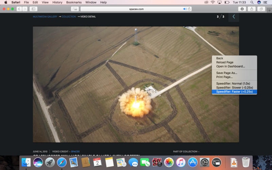The image size is (272, 170).
Task: Open Finder from the Dock
Action: tap(26, 163)
